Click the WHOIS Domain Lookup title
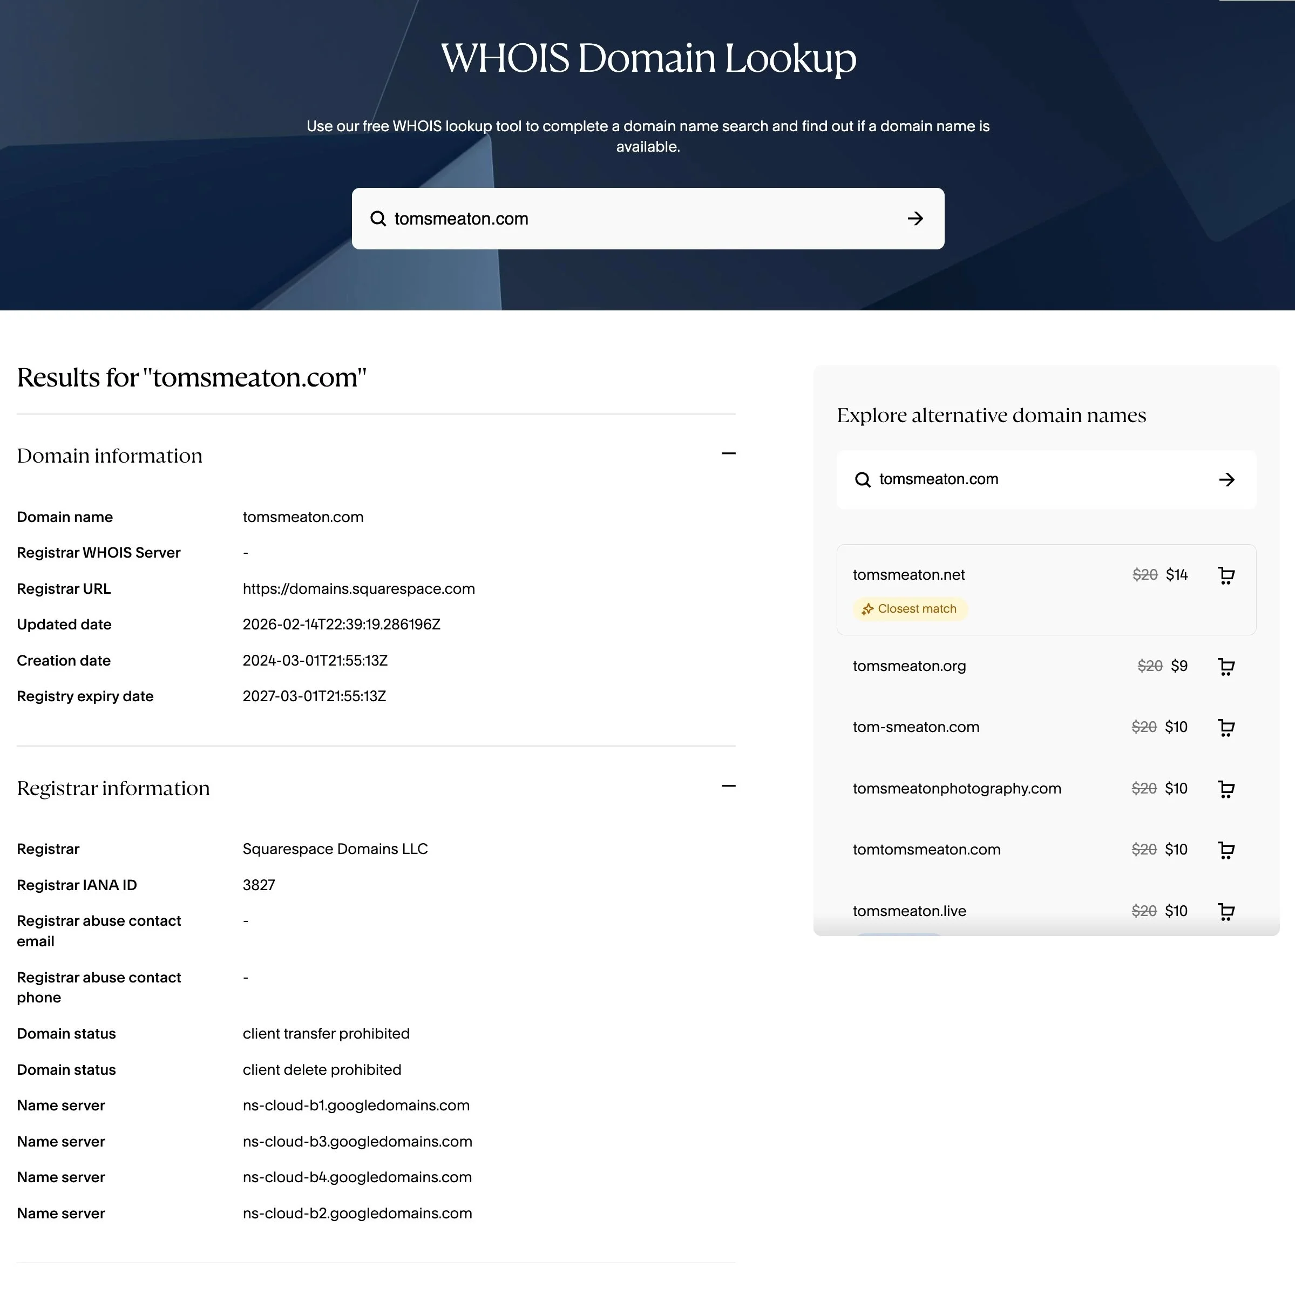1295x1295 pixels. click(x=648, y=58)
